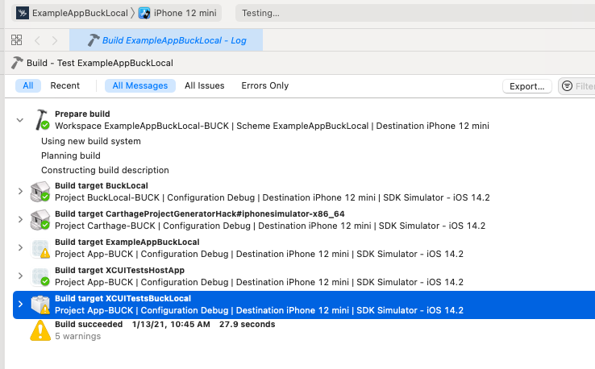Select the 'Planning build' line

pos(71,155)
